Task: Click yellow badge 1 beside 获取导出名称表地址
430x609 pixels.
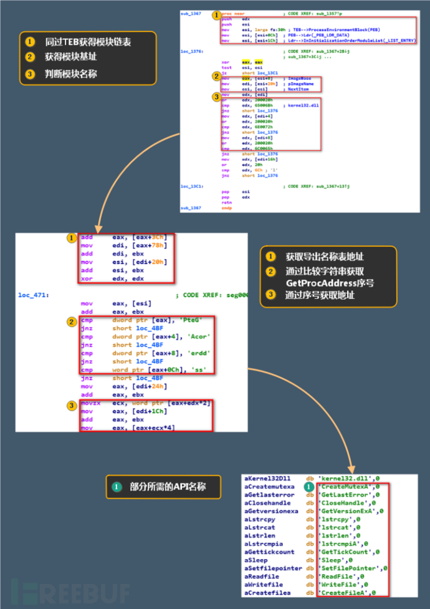Action: [x=271, y=256]
